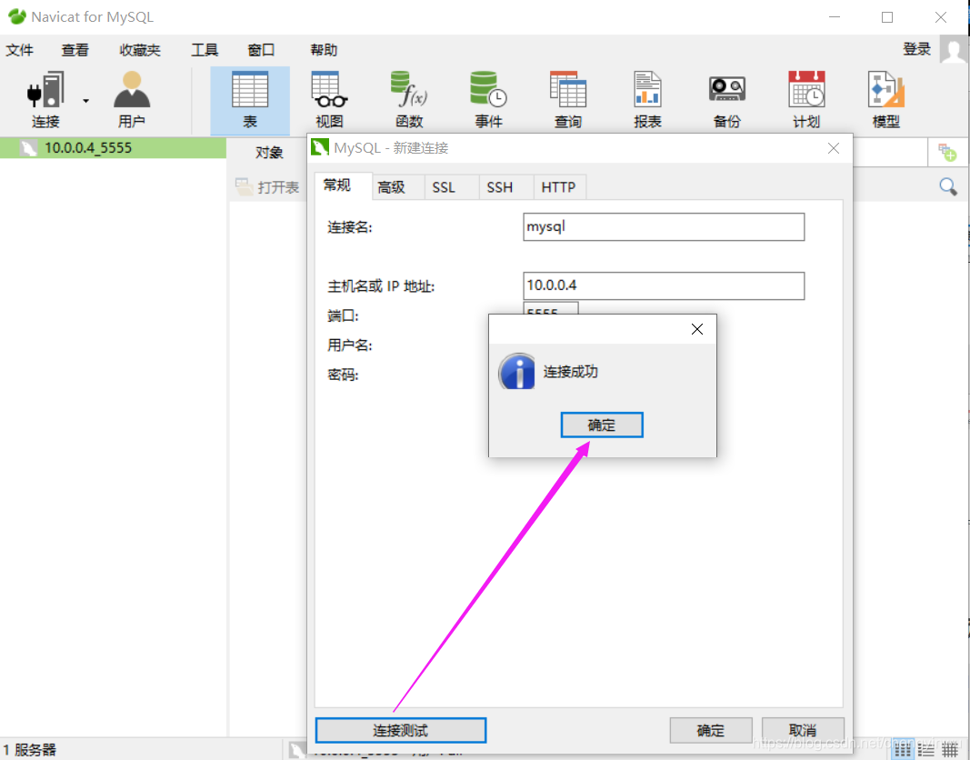Screen dimensions: 970x760
Task: Open the 备份 (Backup) toolbar icon
Action: pyautogui.click(x=727, y=99)
